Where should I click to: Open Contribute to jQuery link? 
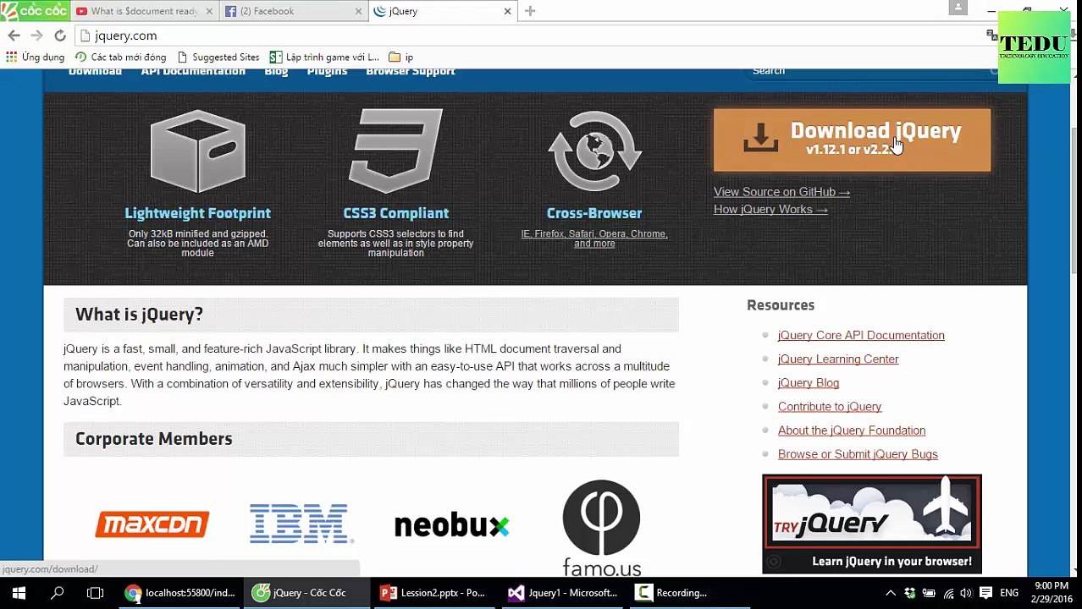click(830, 407)
